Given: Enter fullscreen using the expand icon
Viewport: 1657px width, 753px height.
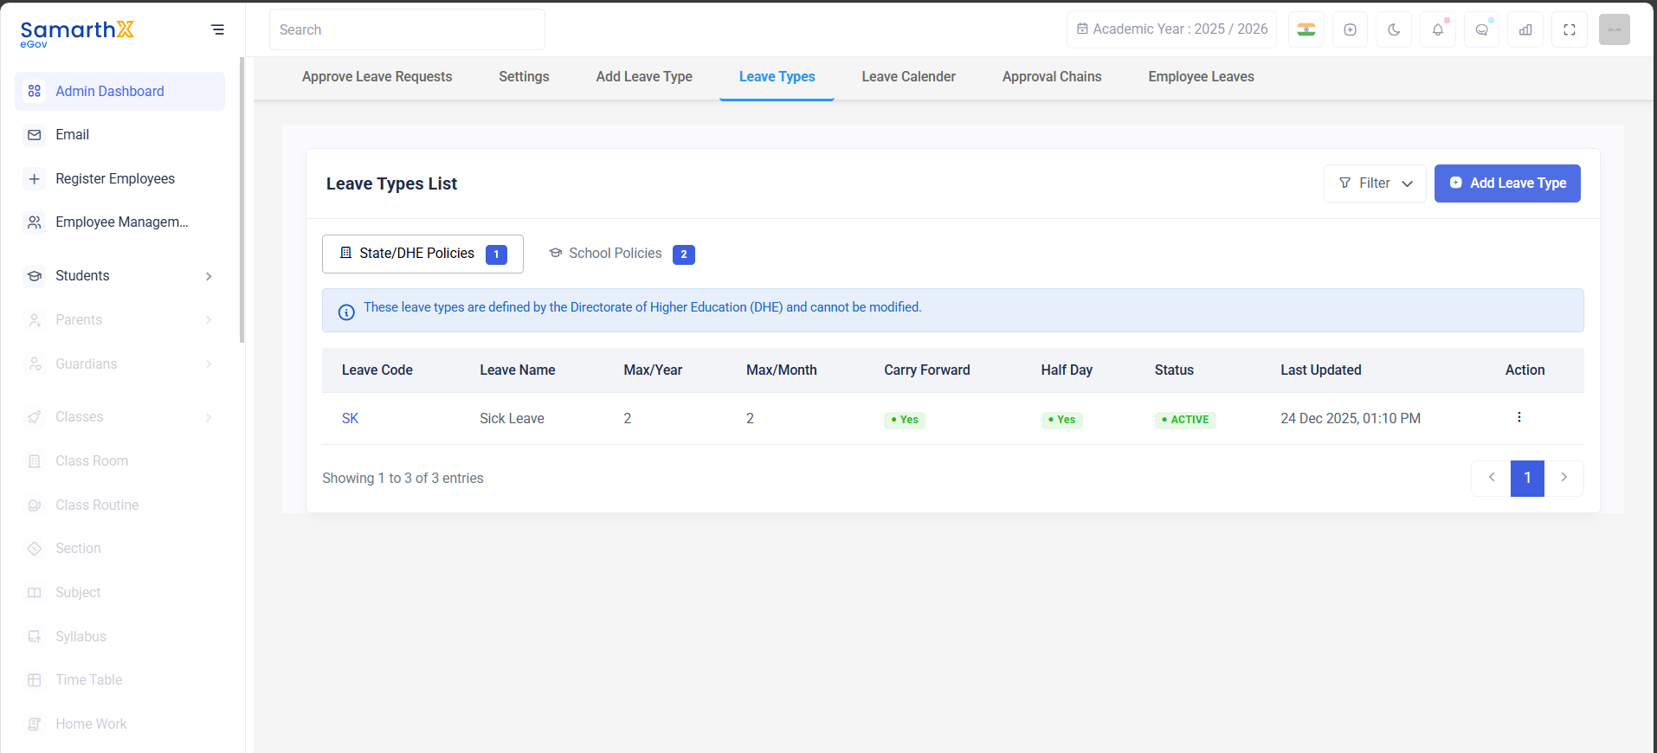Looking at the screenshot, I should coord(1570,29).
